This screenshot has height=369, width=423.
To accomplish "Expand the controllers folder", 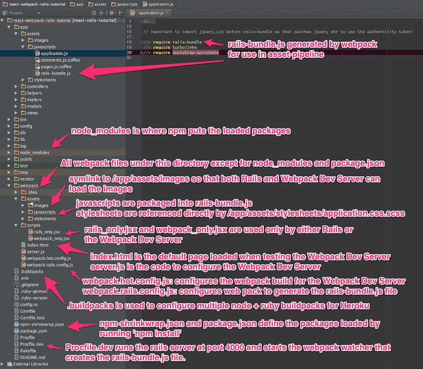I will (x=16, y=86).
